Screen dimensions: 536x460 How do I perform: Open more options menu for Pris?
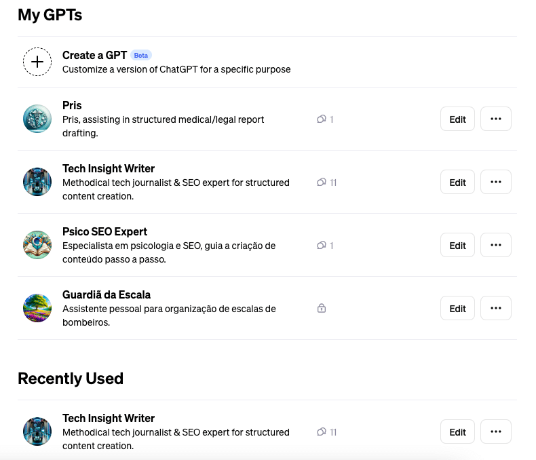tap(495, 119)
